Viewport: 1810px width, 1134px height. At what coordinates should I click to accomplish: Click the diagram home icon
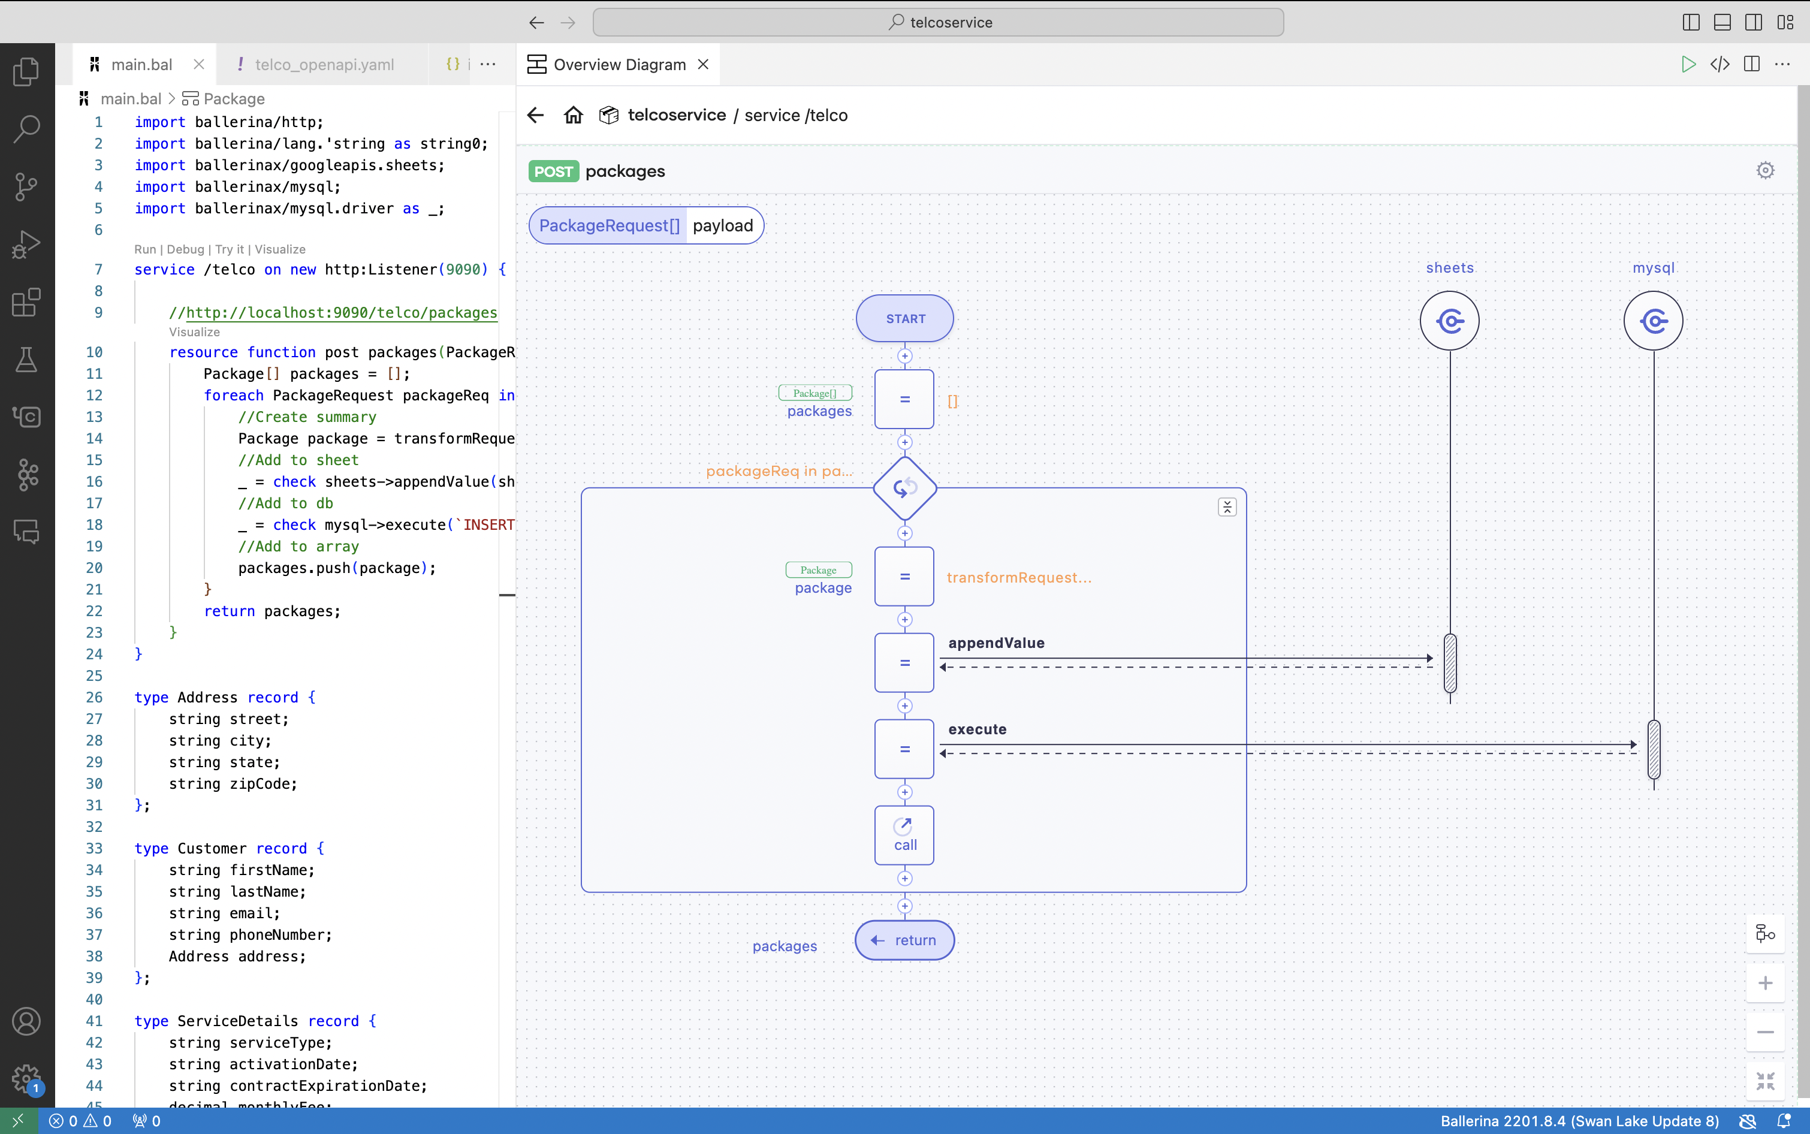pos(573,114)
